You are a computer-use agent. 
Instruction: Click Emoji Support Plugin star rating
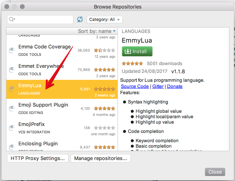tap(105, 109)
